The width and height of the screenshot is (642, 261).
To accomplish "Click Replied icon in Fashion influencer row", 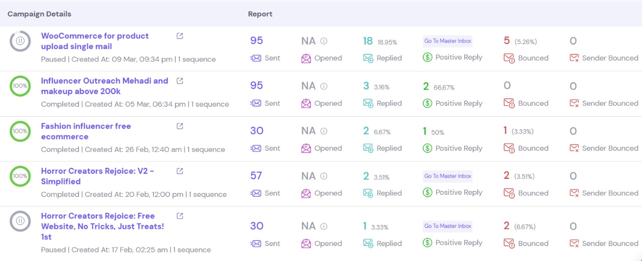I will [368, 148].
